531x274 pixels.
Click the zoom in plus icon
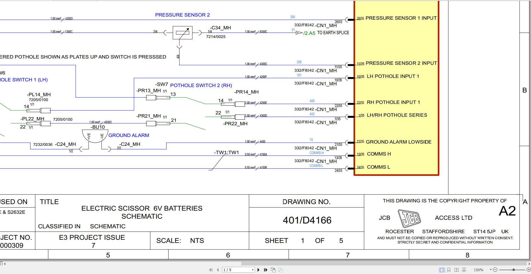(x=528, y=270)
